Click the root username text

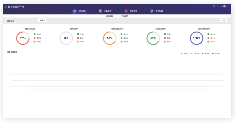point(228,6)
